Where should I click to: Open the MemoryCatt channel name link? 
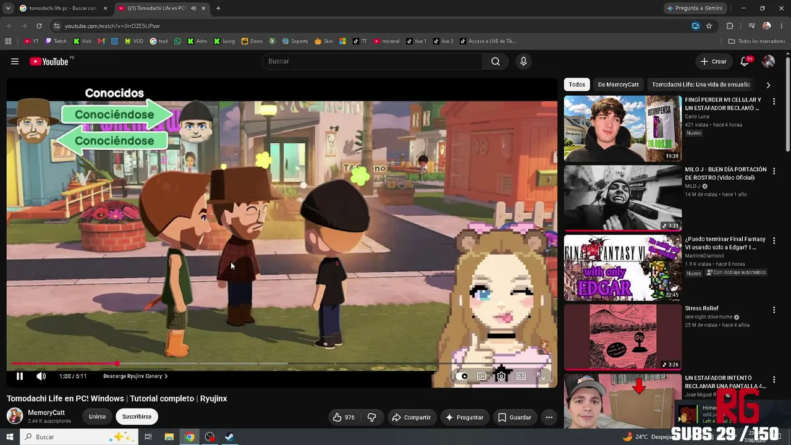point(46,413)
